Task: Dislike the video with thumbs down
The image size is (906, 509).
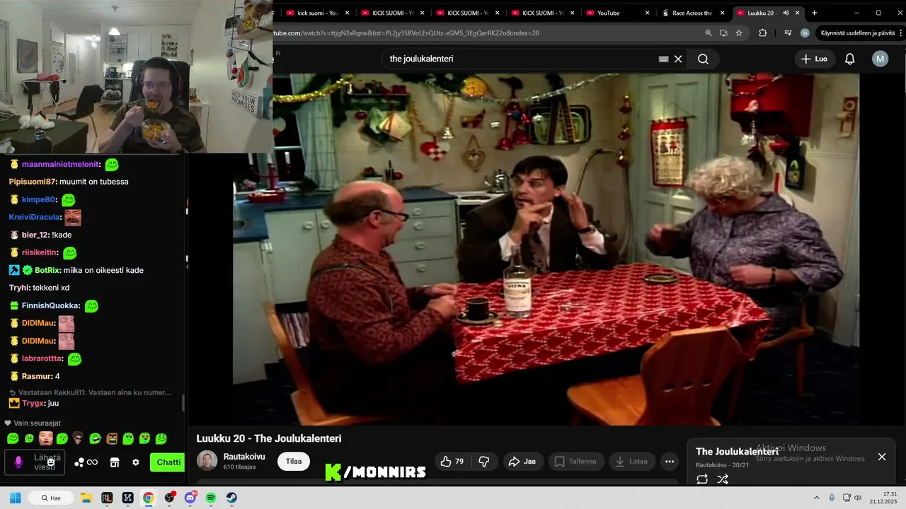Action: [x=484, y=462]
